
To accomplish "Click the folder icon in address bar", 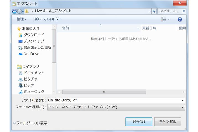I will coord(27,11).
